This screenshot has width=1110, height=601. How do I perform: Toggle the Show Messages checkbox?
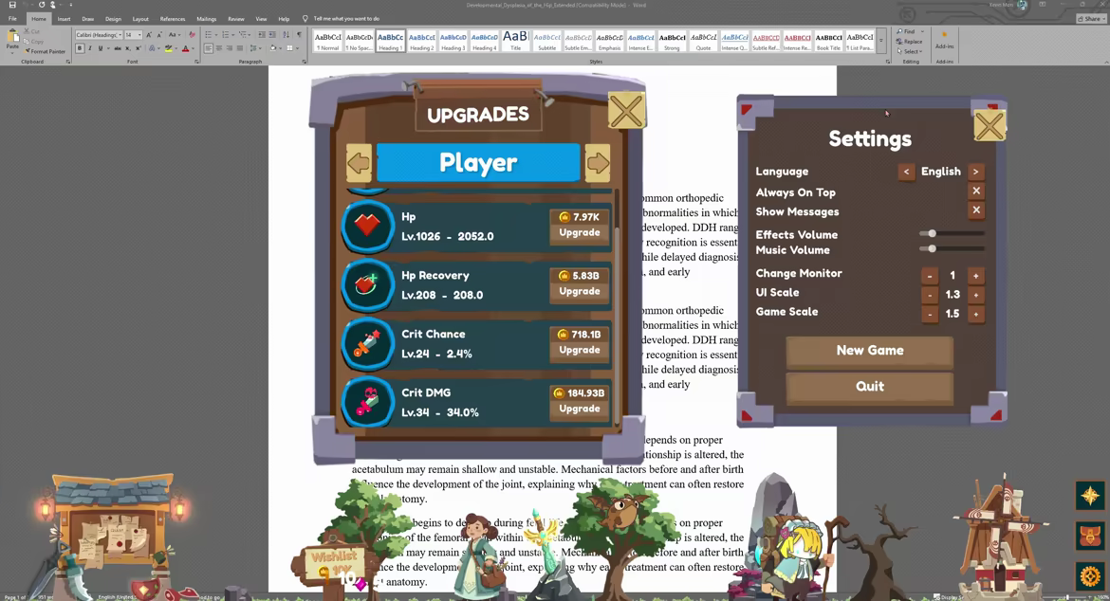pos(976,210)
